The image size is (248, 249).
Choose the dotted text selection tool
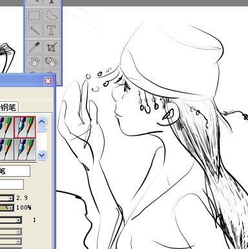click(52, 30)
